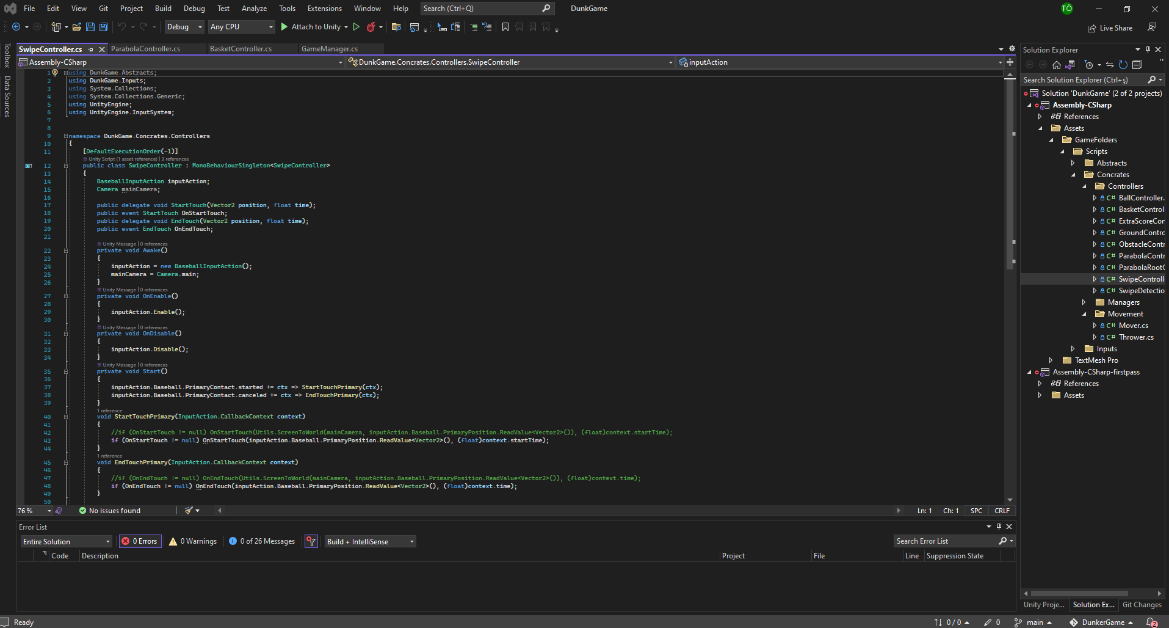Click the Collapse All icon in Solution Explorer
This screenshot has height=628, width=1169.
1137,65
